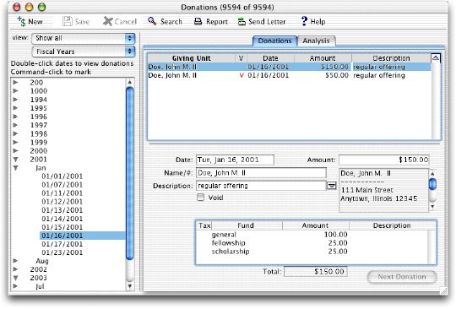
Task: Select date 01/12/2001 in tree
Action: pos(62,202)
